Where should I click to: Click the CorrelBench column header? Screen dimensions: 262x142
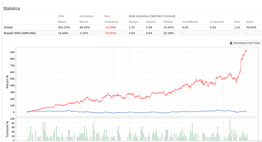190,22
